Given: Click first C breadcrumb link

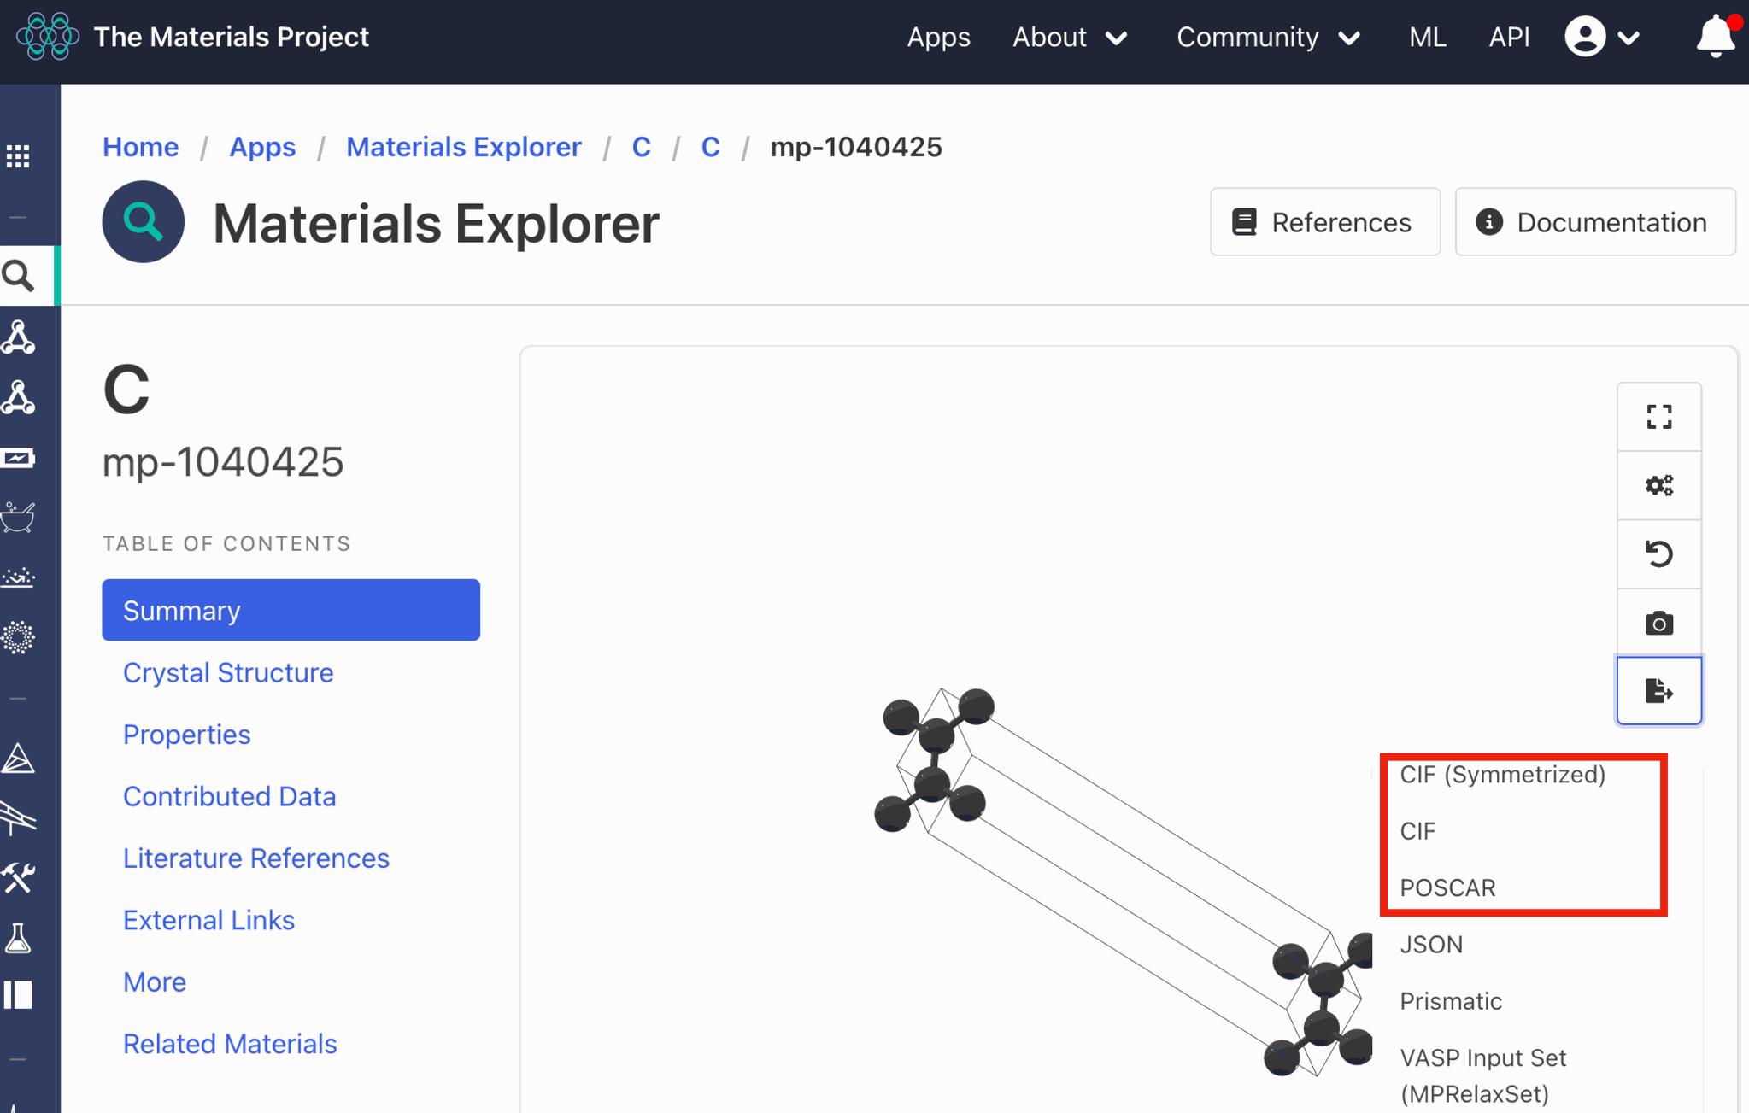Looking at the screenshot, I should click(641, 147).
